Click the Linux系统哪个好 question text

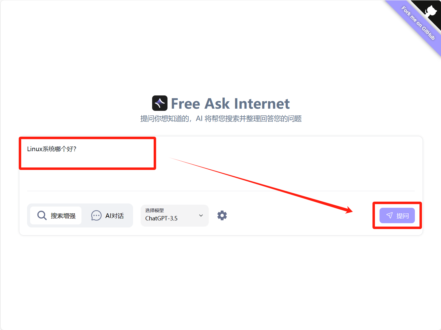click(x=52, y=149)
